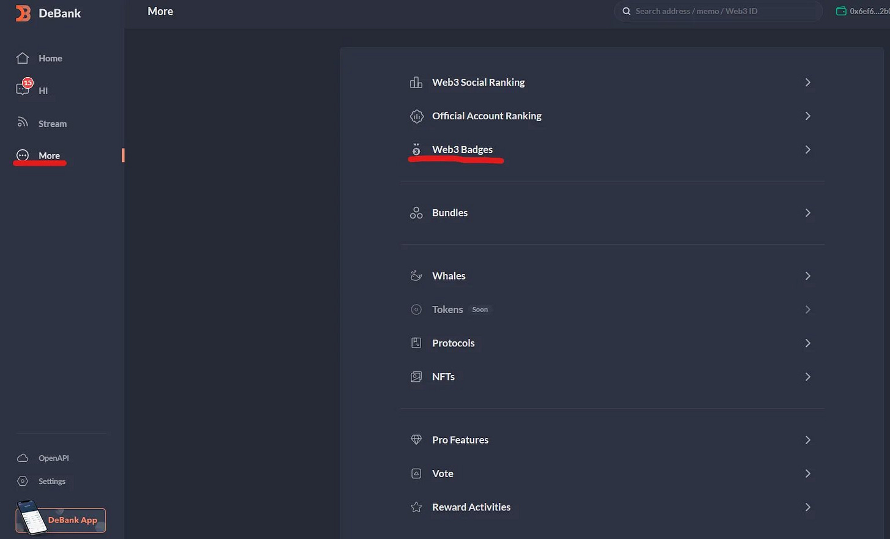This screenshot has width=890, height=539.
Task: Click the Reward Activities star icon
Action: (x=416, y=507)
